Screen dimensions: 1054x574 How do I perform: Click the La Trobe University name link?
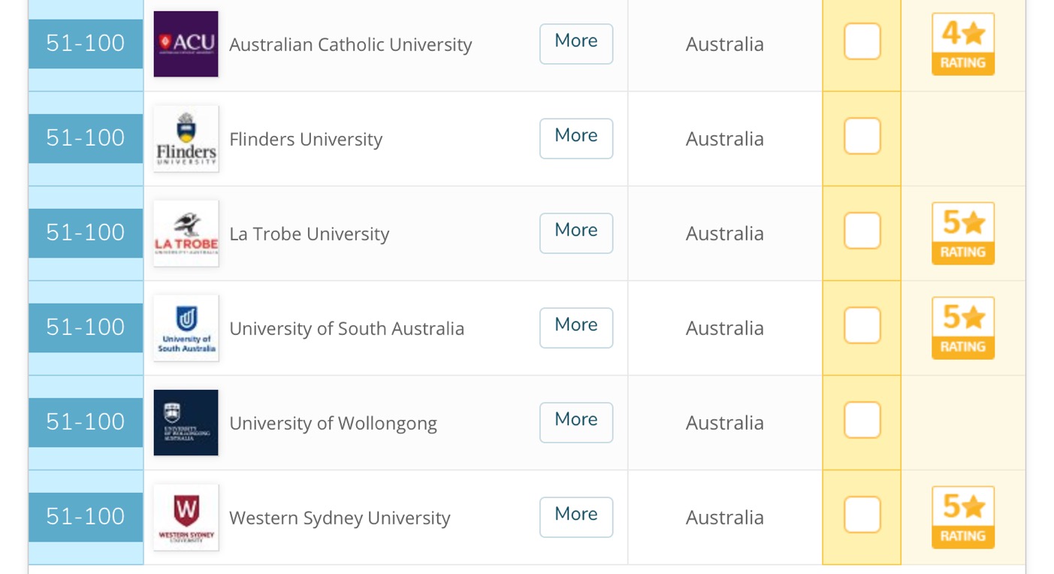pyautogui.click(x=309, y=234)
